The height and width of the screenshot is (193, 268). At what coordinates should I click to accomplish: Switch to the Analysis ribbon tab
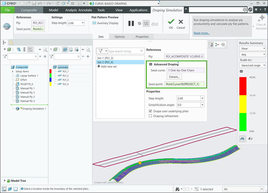pos(71,10)
